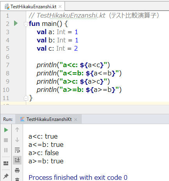Image resolution: width=169 pixels, height=181 pixels.
Task: Collapse the fold marker at the closing brace
Action: [x=26, y=98]
